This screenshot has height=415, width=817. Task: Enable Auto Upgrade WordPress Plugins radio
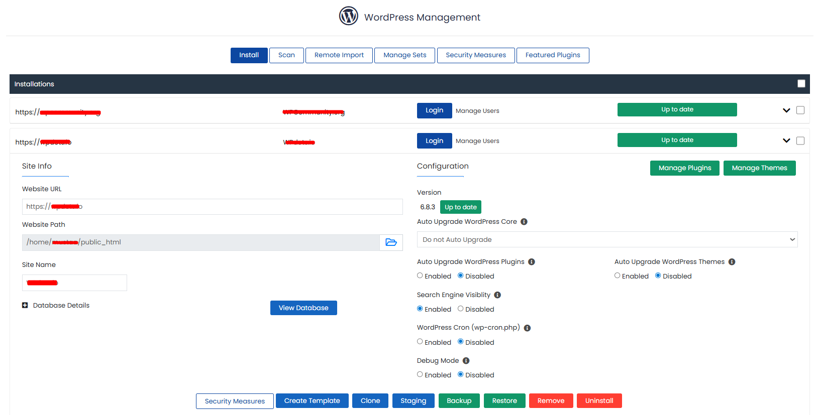[x=420, y=275]
